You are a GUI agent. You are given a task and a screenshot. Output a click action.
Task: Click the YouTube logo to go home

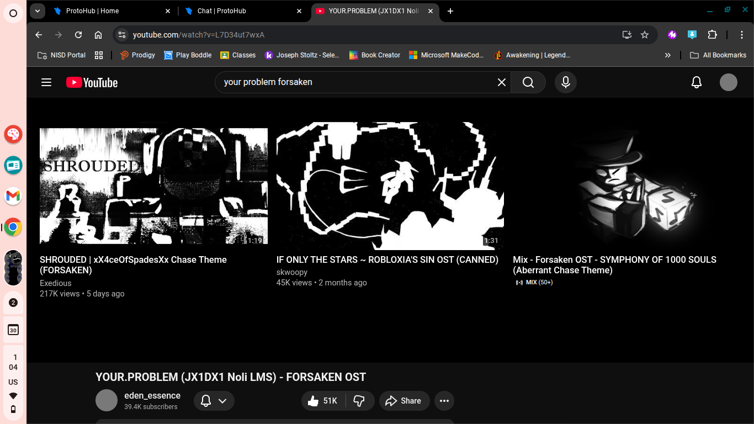click(x=92, y=82)
